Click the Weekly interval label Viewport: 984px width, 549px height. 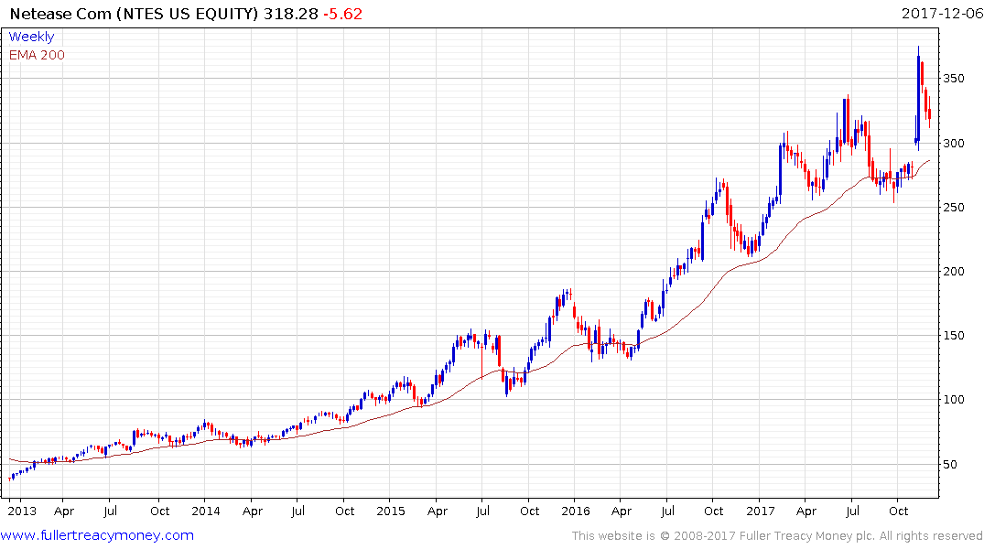pos(31,37)
